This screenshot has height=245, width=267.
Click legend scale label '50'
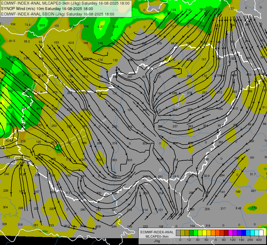(206, 240)
